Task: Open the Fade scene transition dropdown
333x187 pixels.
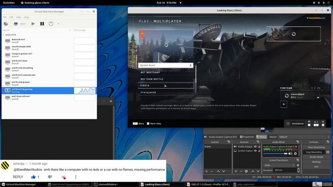Action: 279,165
